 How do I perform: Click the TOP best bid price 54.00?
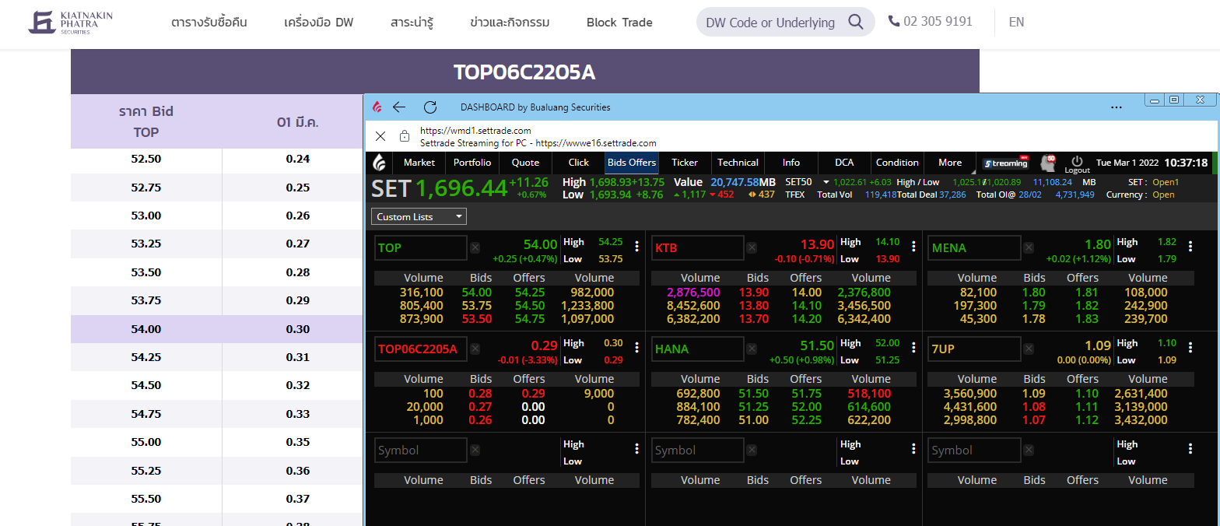click(x=477, y=292)
